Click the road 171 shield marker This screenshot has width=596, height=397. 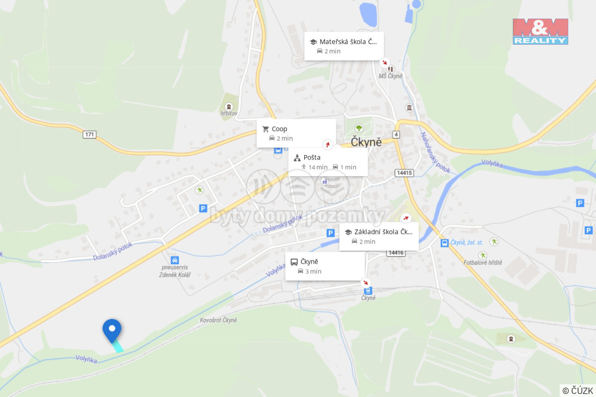pos(89,134)
